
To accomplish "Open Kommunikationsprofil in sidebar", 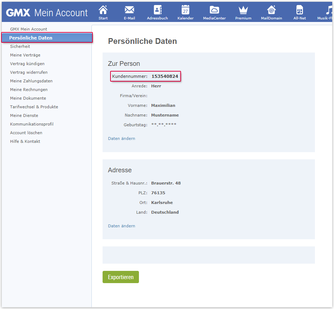I will [x=32, y=124].
